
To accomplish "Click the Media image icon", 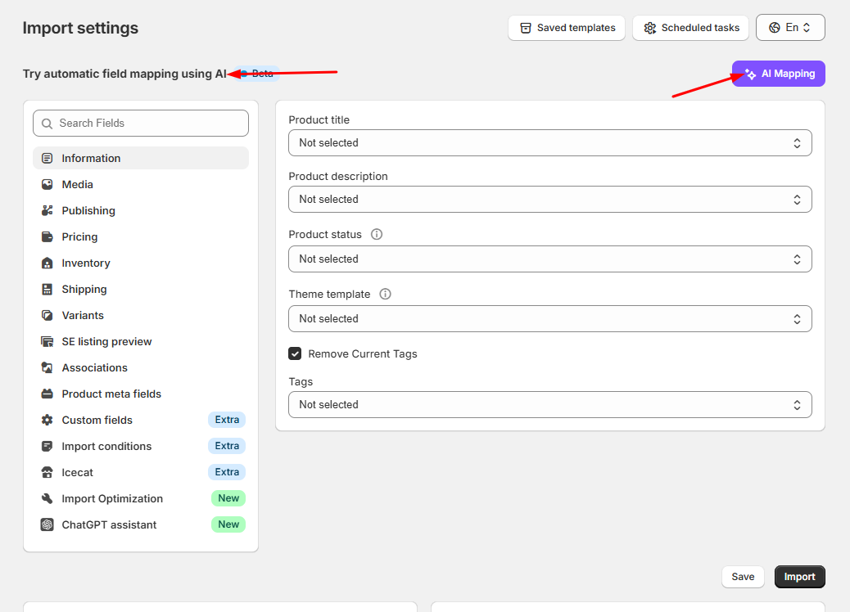I will [47, 184].
